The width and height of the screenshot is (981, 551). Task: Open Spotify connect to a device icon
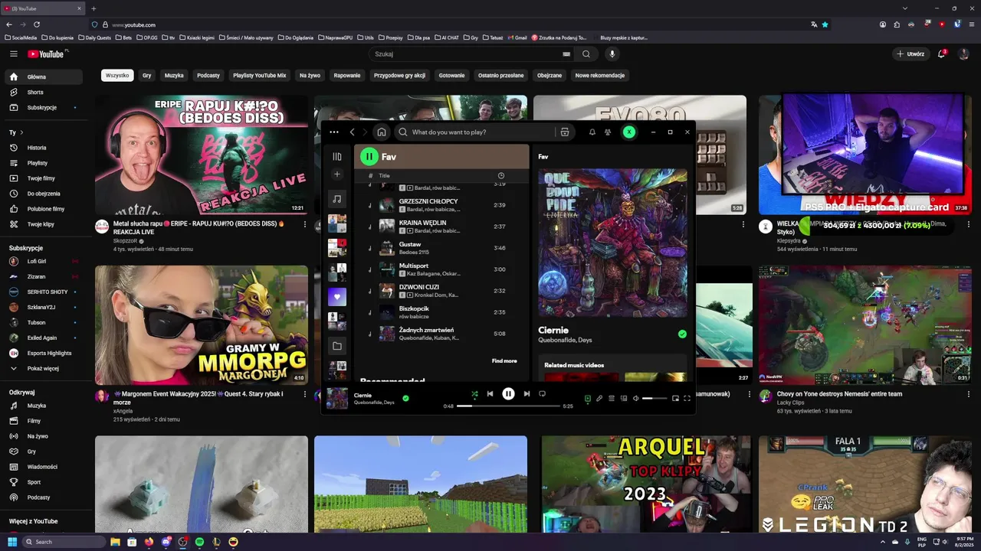(624, 398)
